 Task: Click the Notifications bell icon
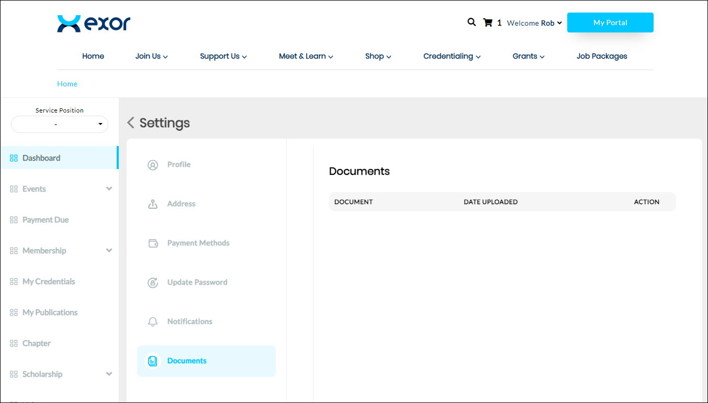153,322
